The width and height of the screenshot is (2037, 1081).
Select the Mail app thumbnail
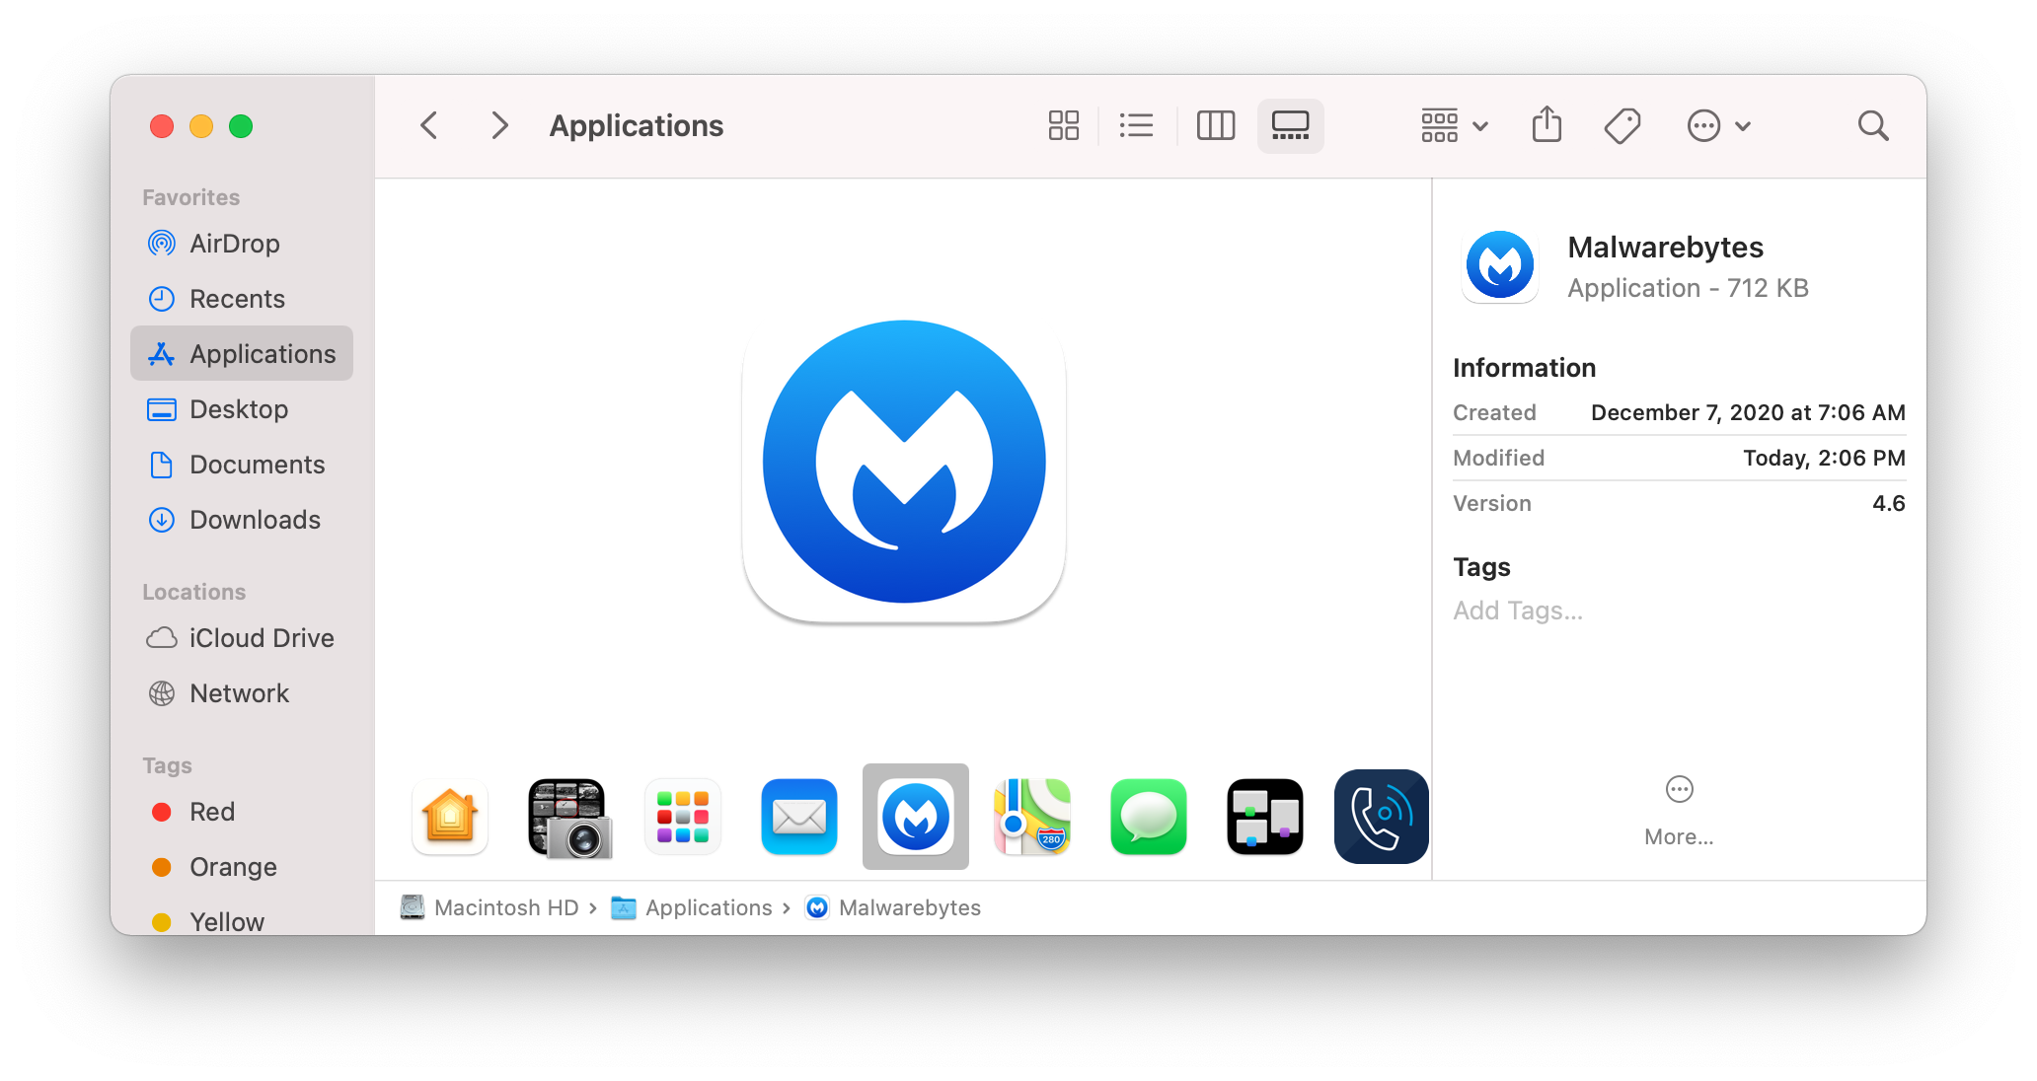798,817
